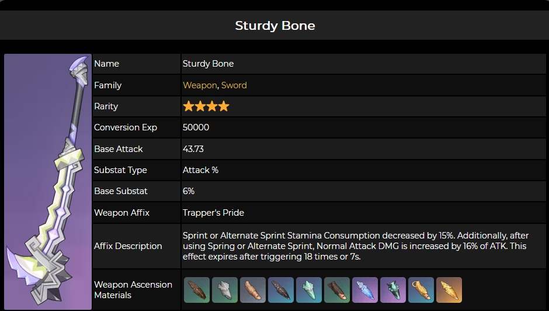The width and height of the screenshot is (549, 311).
Task: View the Sturdy Bone weapon artwork
Action: [x=48, y=182]
